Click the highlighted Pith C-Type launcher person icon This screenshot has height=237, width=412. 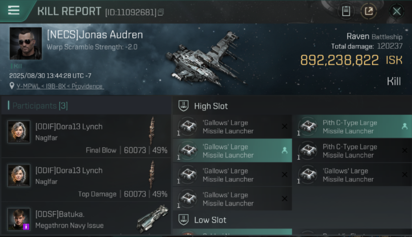pyautogui.click(x=404, y=126)
